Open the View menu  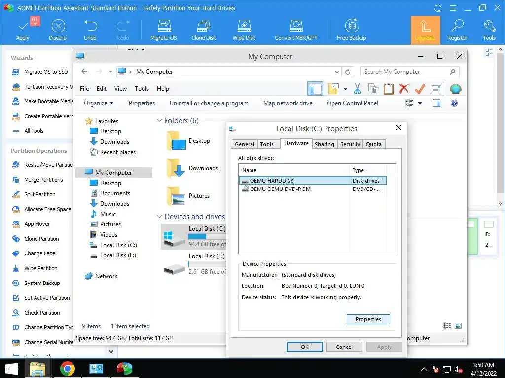click(x=120, y=89)
